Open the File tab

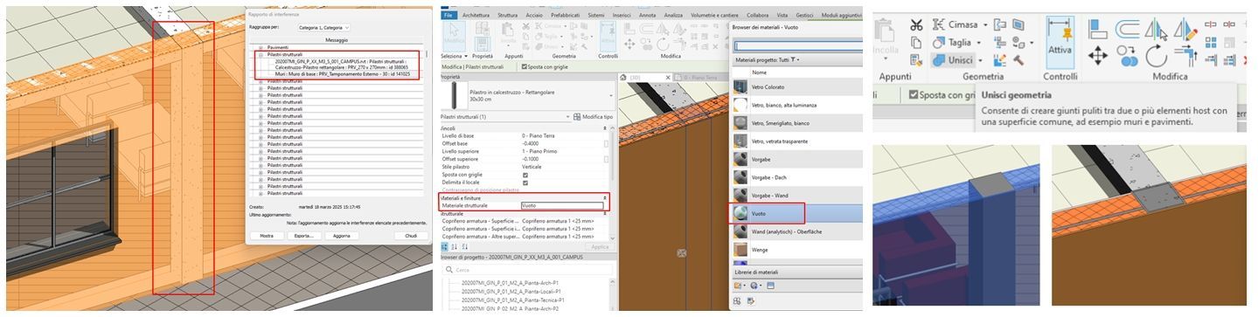point(448,15)
